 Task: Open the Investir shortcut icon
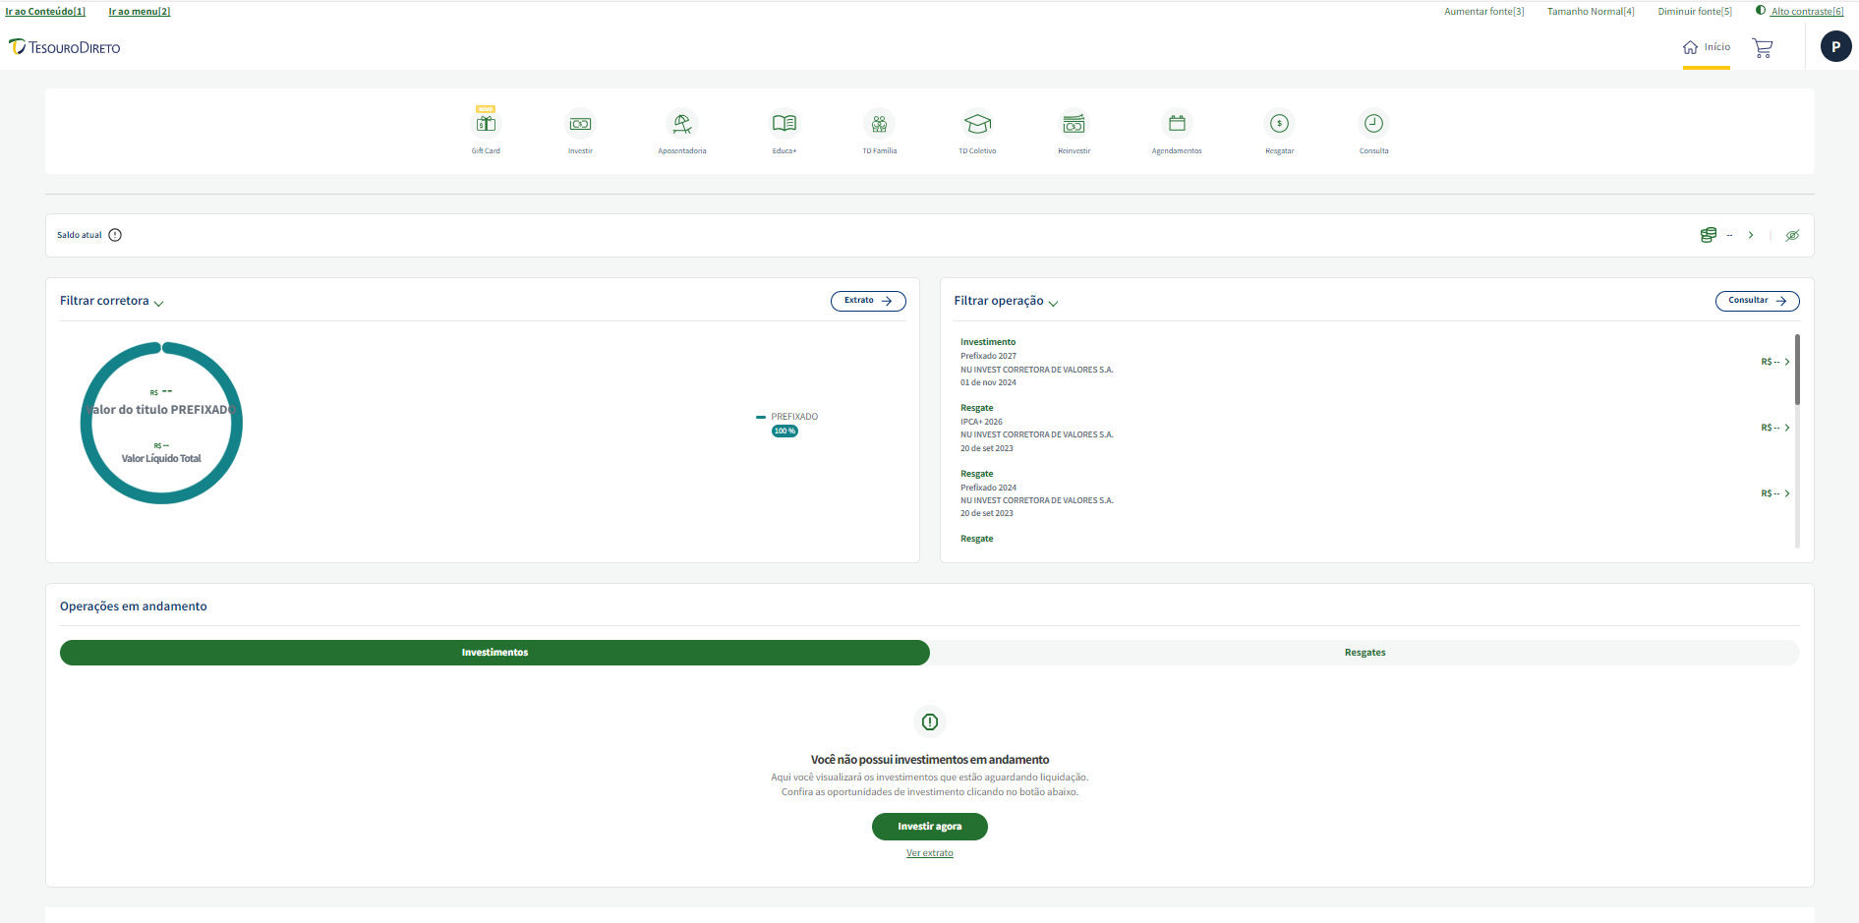pos(580,124)
